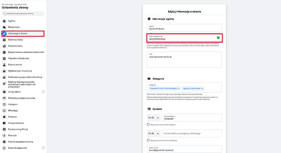Viewport: 281px width, 153px height.
Task: Open the PL+48 dropdown for WhatsApp number
Action: point(153,134)
